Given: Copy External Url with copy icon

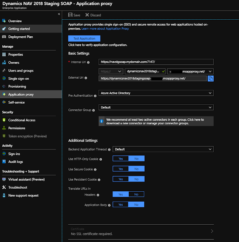Looking at the screenshot, I should [210, 79].
